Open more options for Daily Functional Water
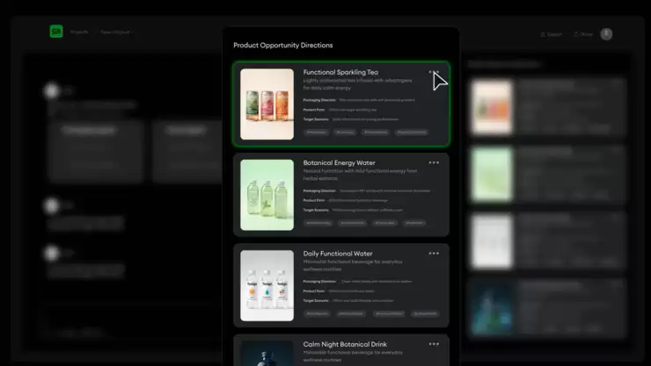The width and height of the screenshot is (651, 366). tap(434, 254)
